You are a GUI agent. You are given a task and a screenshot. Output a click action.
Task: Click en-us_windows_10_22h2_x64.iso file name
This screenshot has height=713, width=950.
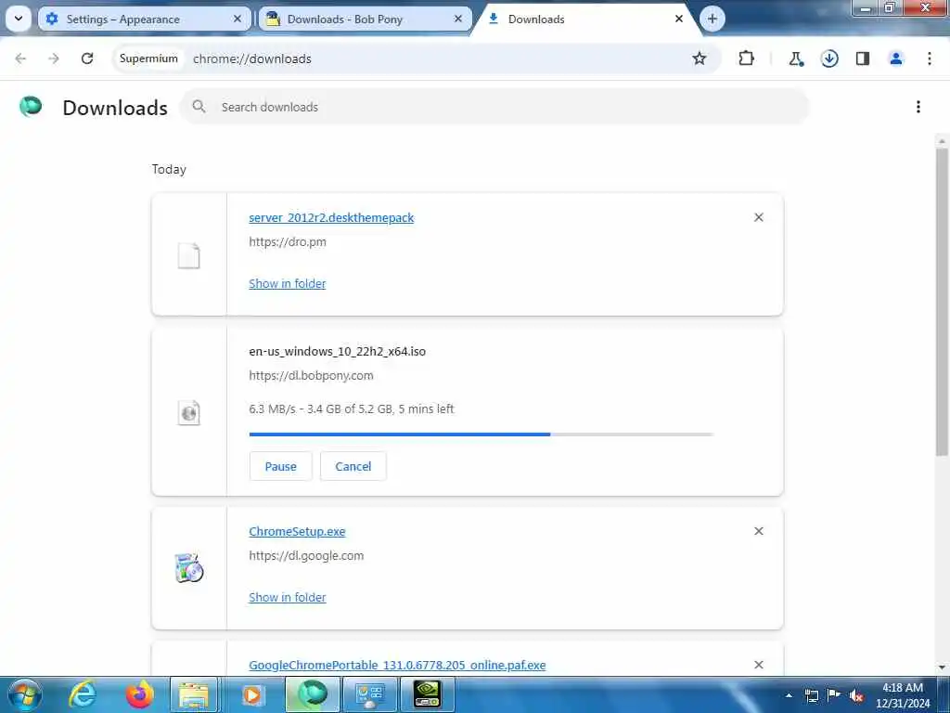tap(338, 351)
